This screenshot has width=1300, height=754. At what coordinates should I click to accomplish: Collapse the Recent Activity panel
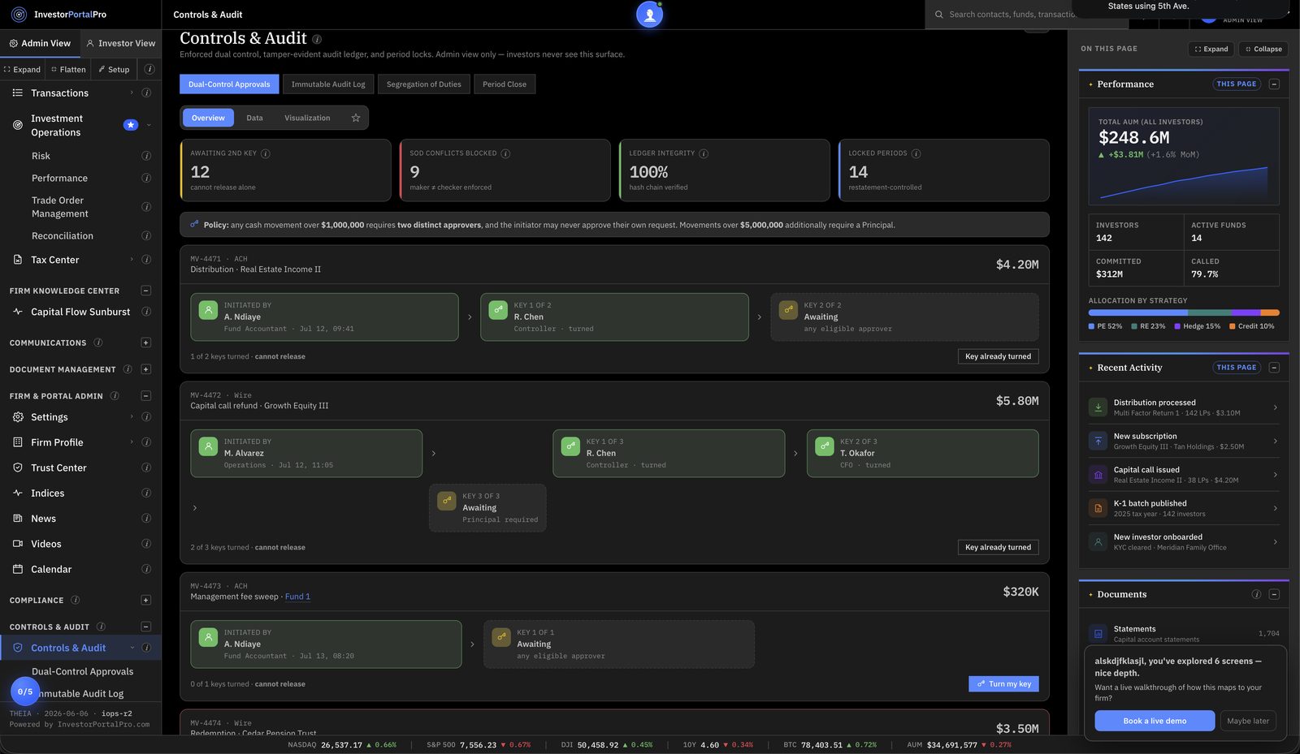pos(1274,368)
